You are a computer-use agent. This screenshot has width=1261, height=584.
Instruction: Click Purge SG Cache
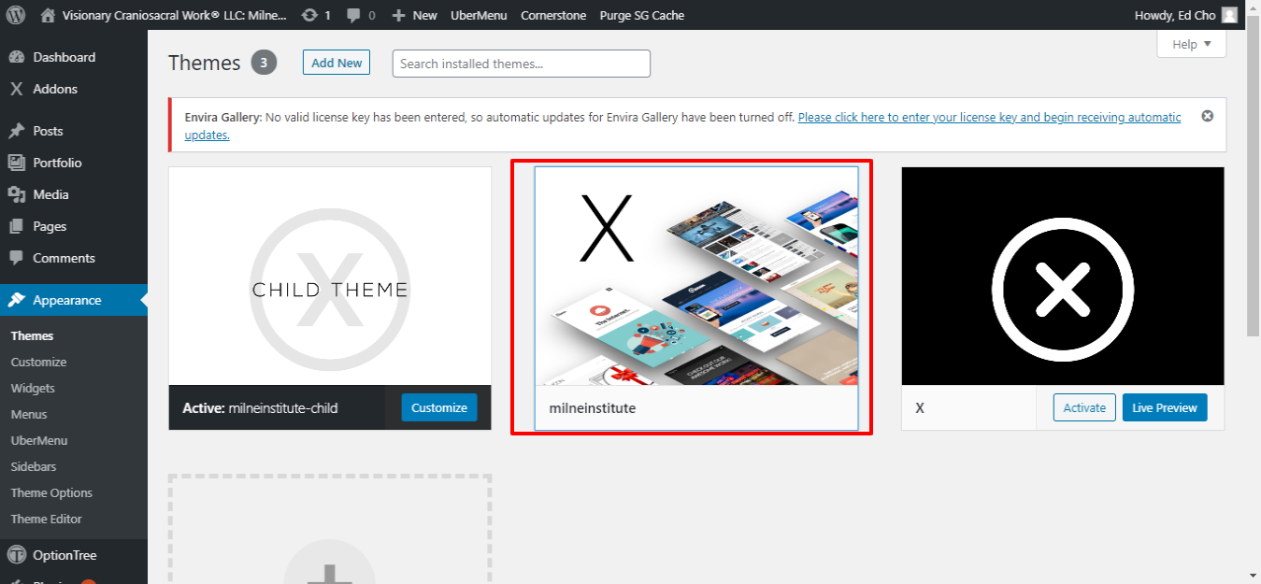pos(641,15)
